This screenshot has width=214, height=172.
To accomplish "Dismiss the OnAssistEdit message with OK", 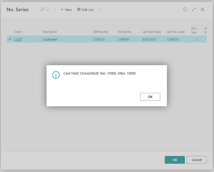I will pyautogui.click(x=150, y=97).
